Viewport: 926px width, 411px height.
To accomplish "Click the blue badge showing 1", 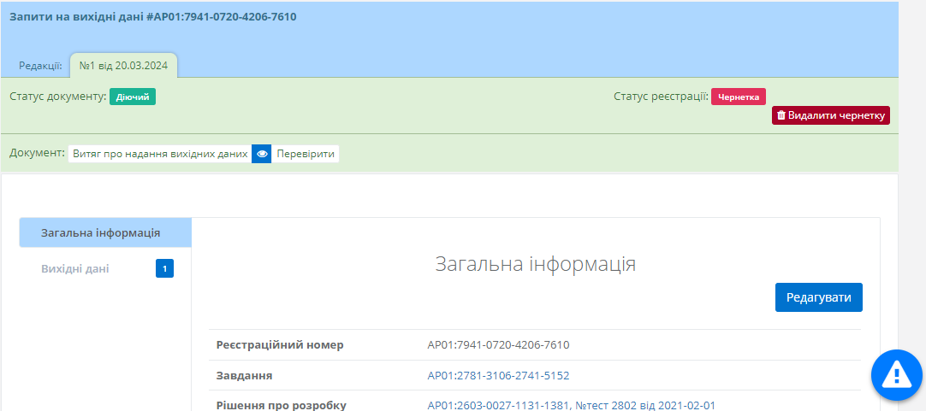I will pos(164,269).
